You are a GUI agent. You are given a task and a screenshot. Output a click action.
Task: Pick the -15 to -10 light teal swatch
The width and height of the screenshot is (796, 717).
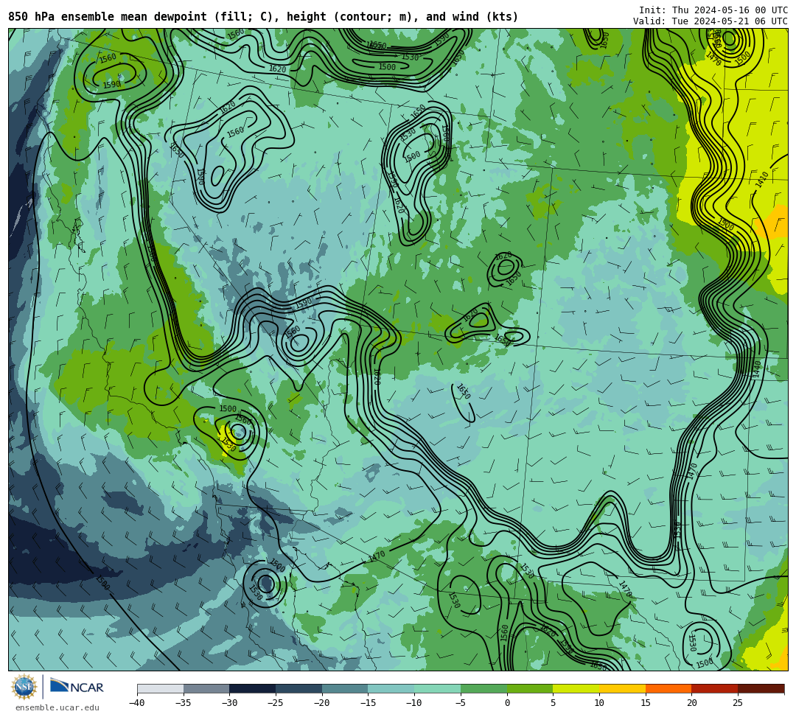coord(391,688)
